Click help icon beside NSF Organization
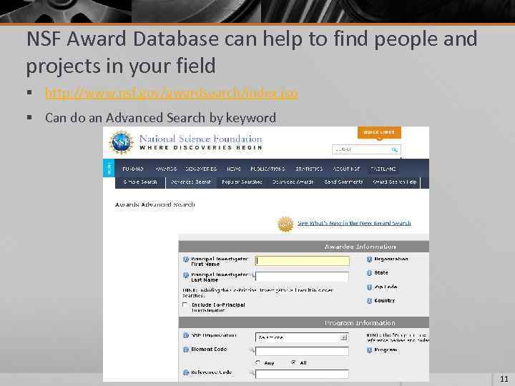This screenshot has height=386, width=515. [x=186, y=335]
